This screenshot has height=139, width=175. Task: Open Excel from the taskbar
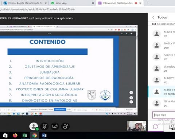(x=25, y=135)
